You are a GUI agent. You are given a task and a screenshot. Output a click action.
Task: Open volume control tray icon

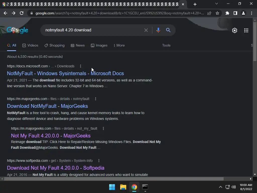tap(234, 187)
